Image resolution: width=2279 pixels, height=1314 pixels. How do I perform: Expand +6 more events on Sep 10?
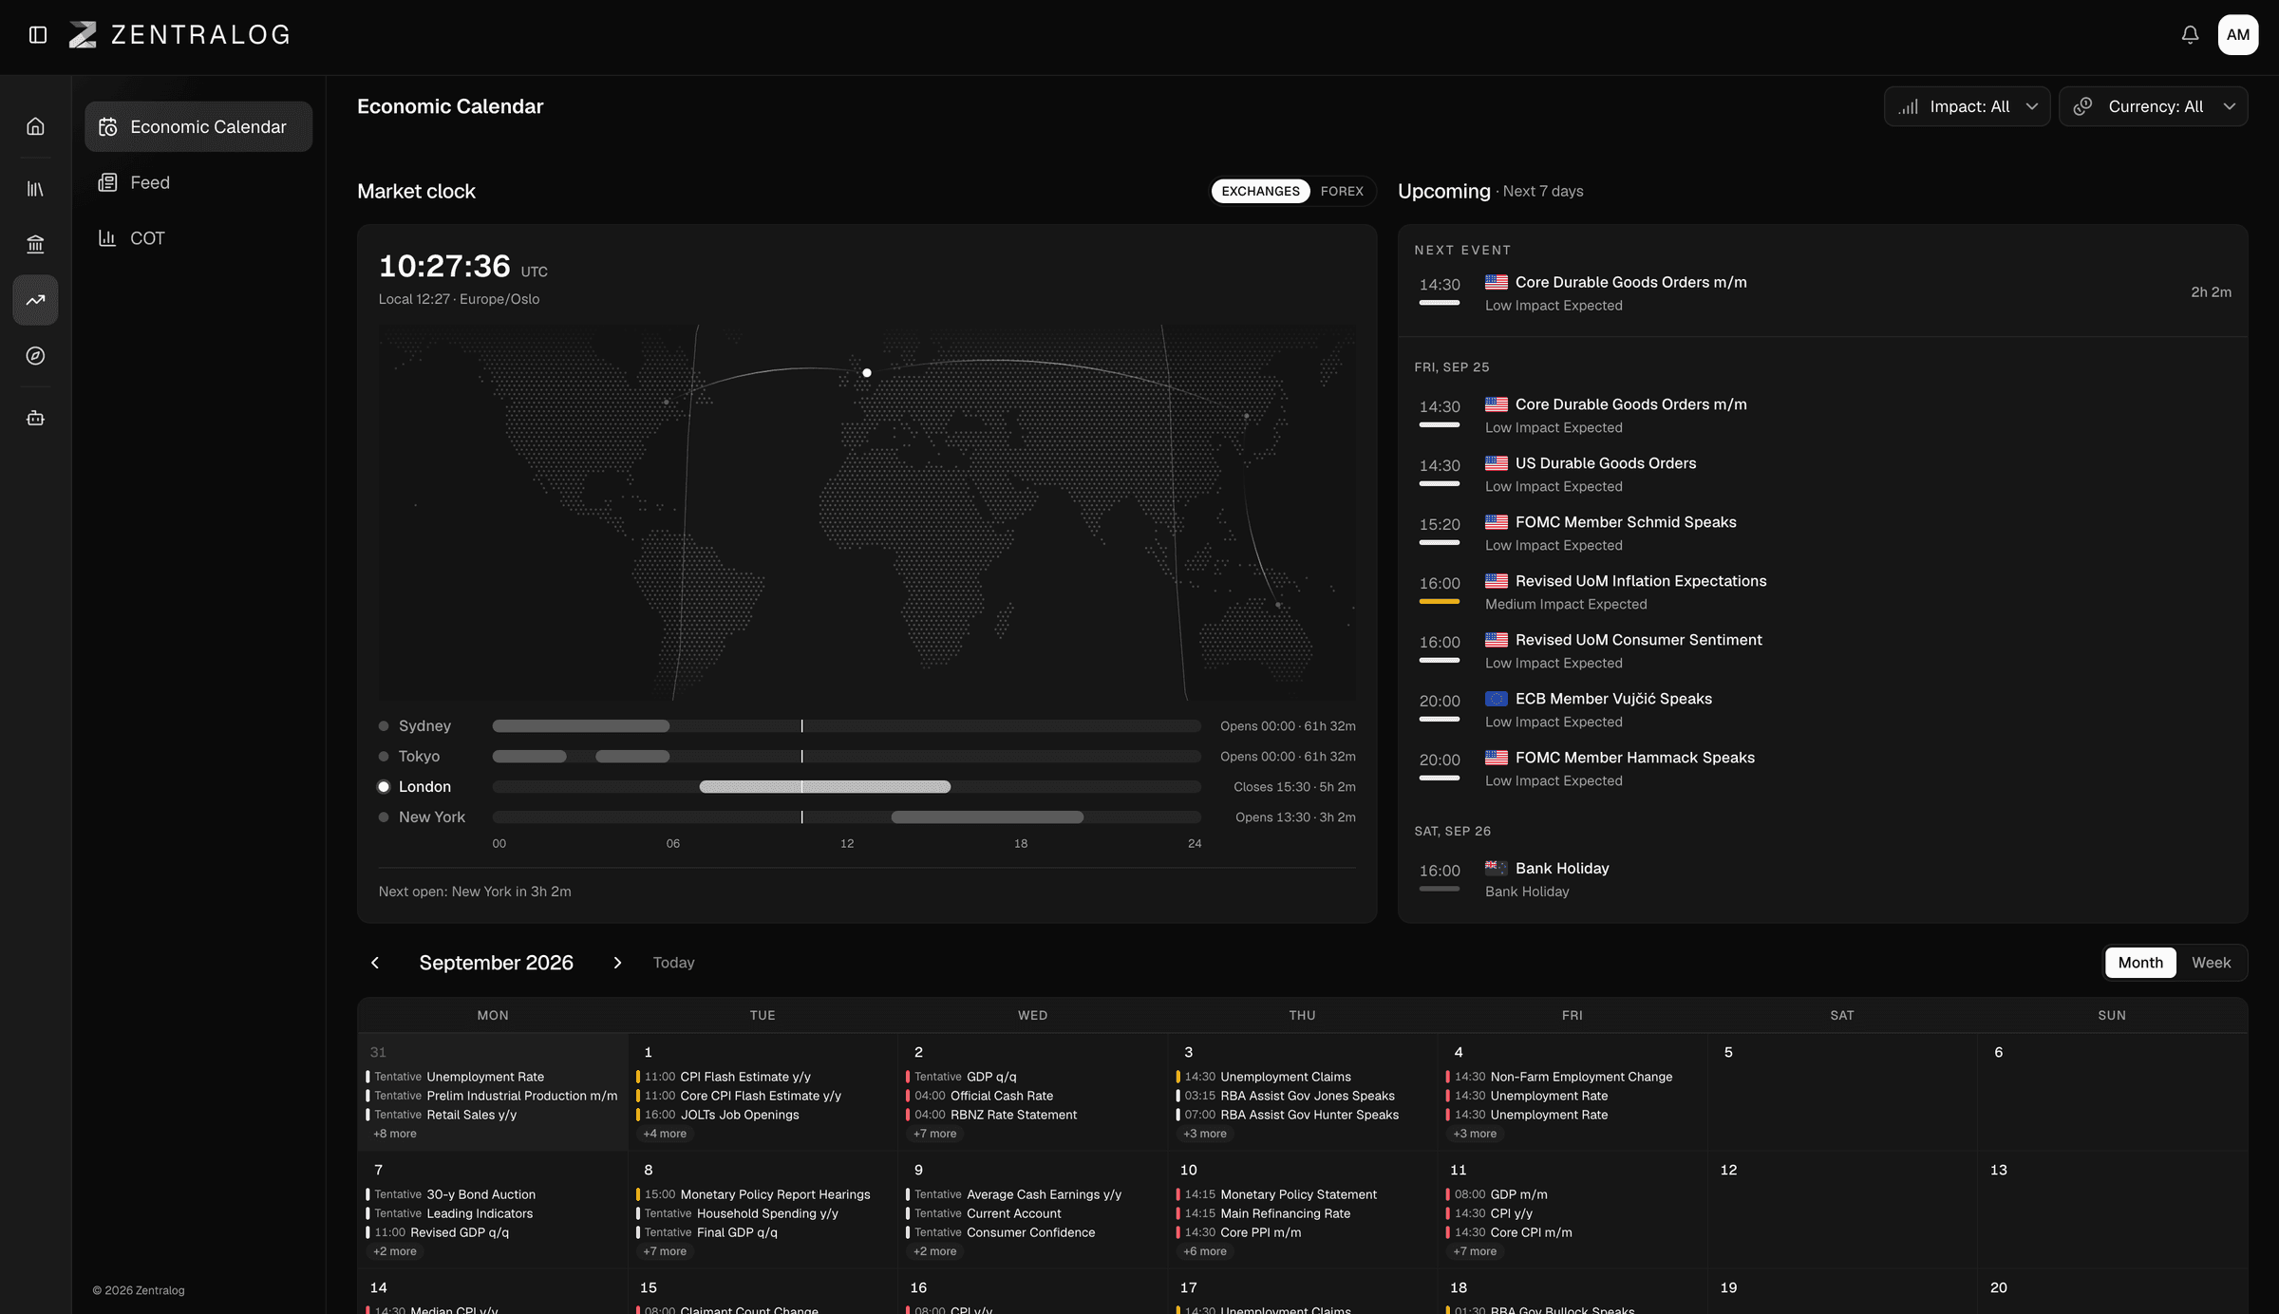pos(1205,1251)
